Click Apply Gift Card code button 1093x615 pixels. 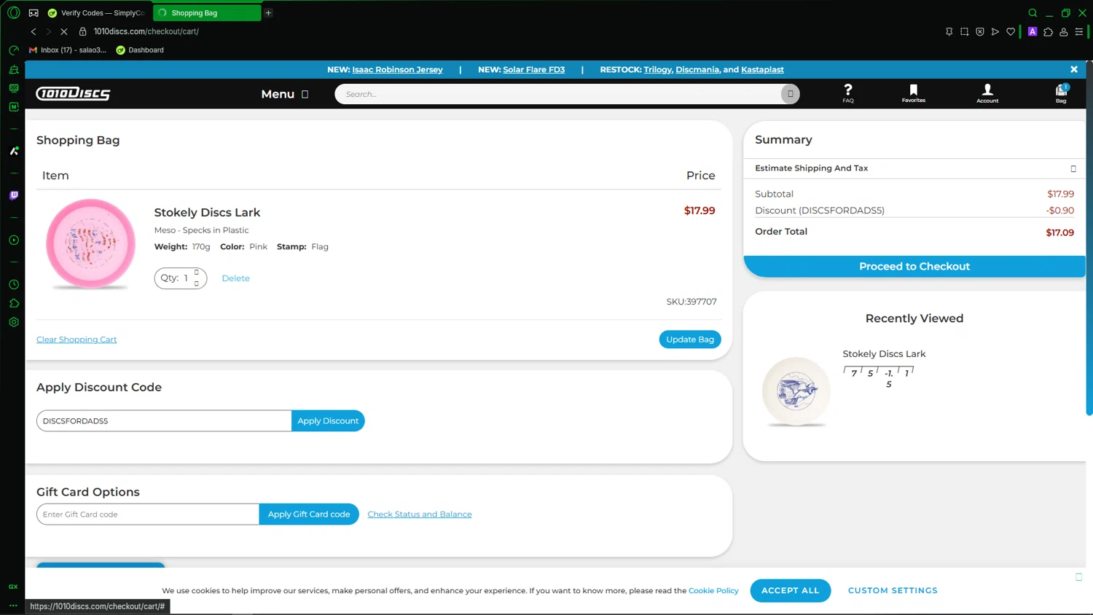[x=309, y=514]
